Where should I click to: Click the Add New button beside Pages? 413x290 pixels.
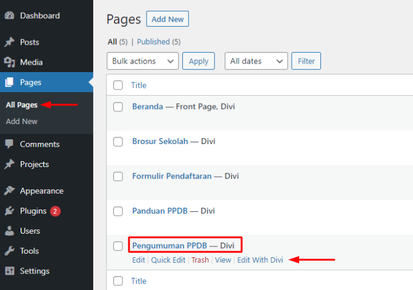point(168,19)
